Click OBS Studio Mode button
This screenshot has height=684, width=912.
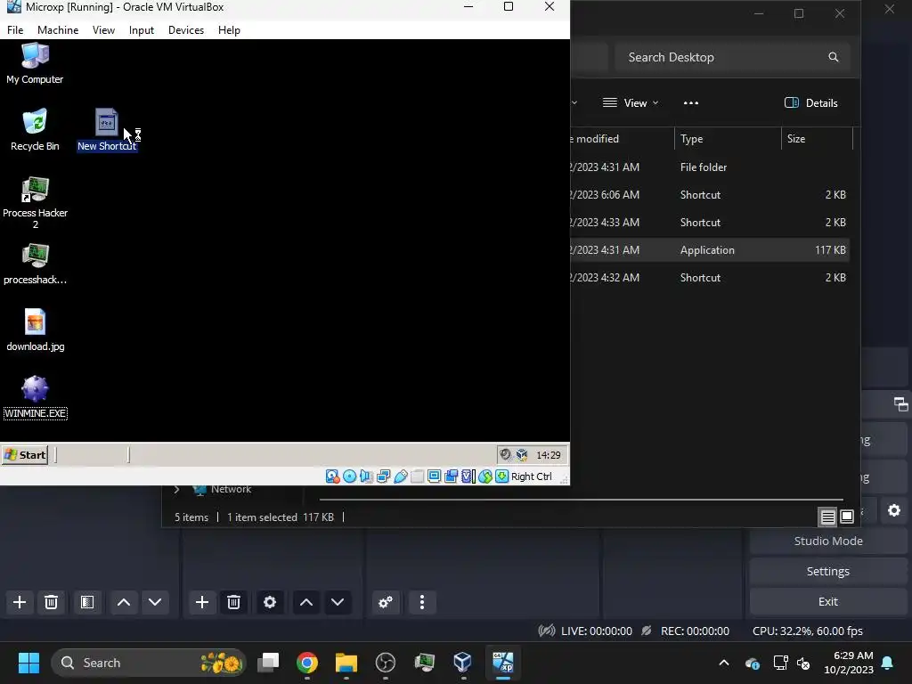828,541
